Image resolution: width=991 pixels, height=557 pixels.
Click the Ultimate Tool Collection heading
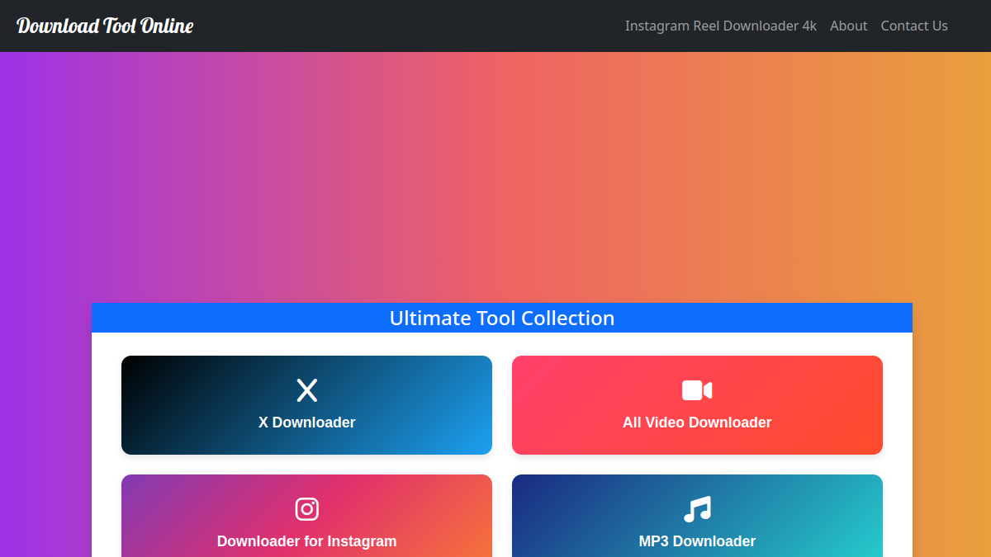pos(502,318)
